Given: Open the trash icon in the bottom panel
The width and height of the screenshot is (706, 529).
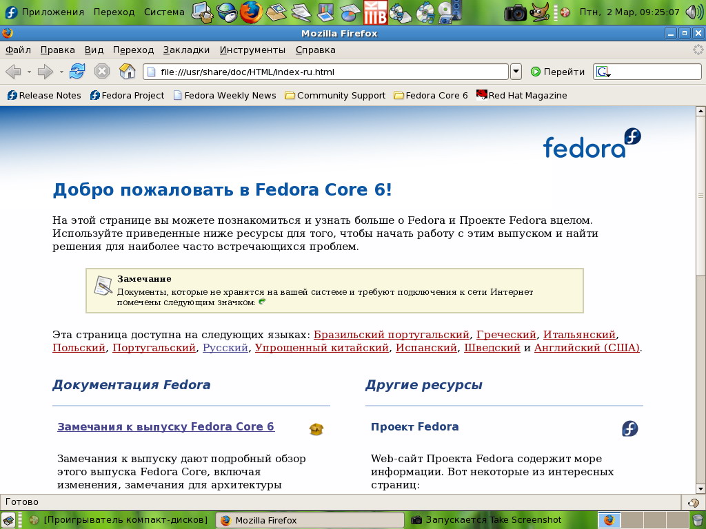Looking at the screenshot, I should pyautogui.click(x=698, y=521).
